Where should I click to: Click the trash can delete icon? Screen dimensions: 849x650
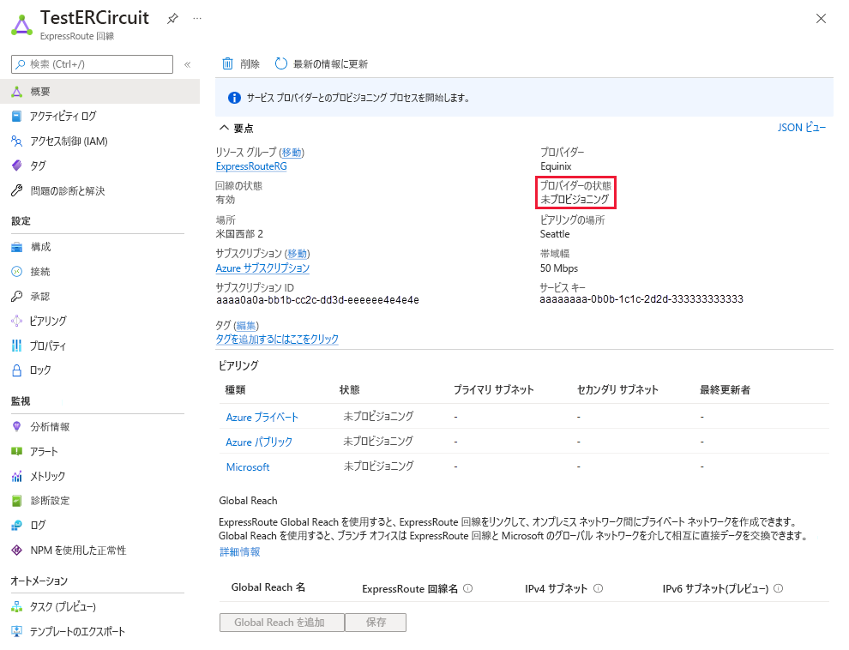click(x=227, y=63)
